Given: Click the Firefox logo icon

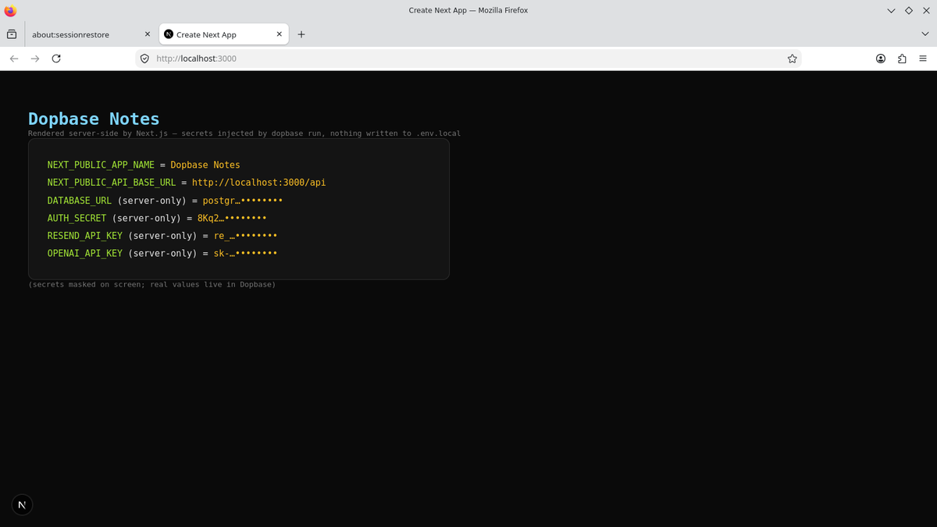Looking at the screenshot, I should click(10, 10).
